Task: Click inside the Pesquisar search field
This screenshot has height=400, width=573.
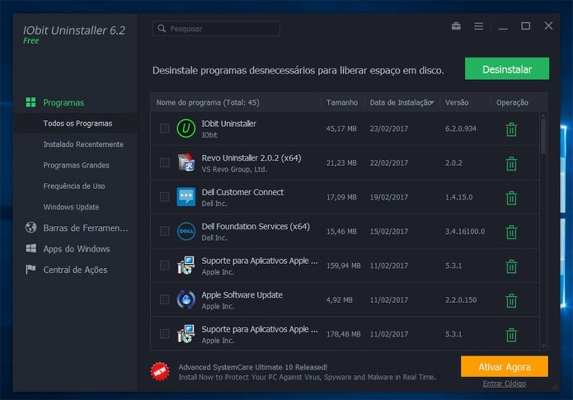Action: point(223,28)
